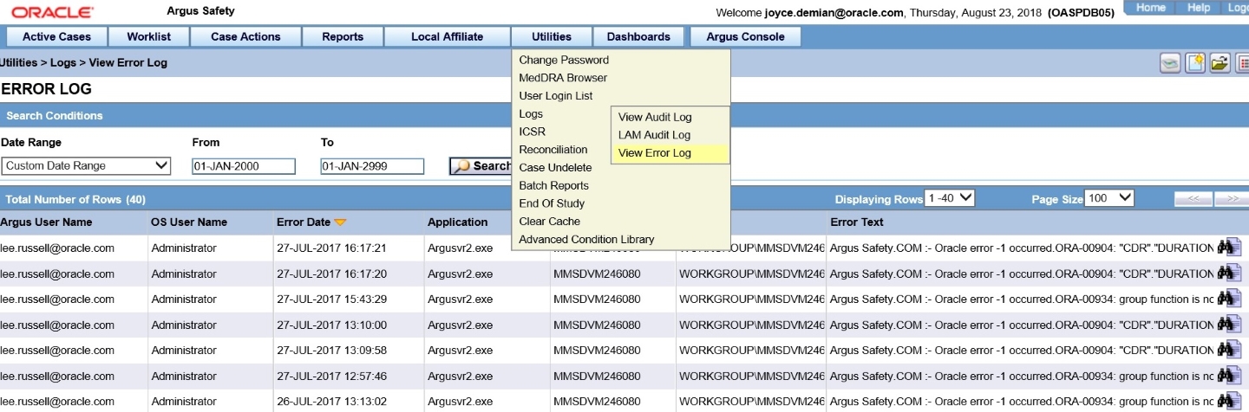This screenshot has height=412, width=1249.
Task: Click Administrator in the 12:57:46 row
Action: (184, 377)
